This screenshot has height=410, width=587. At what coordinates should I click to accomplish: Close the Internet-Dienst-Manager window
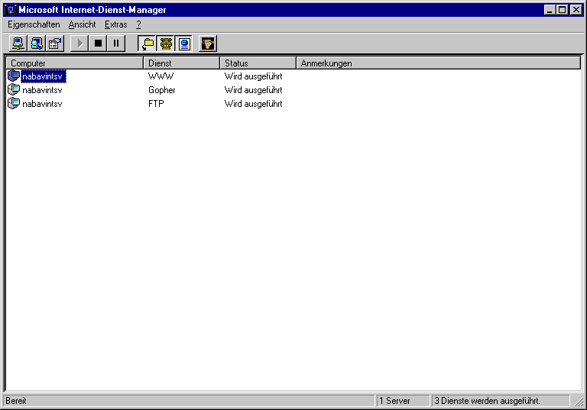coord(576,10)
